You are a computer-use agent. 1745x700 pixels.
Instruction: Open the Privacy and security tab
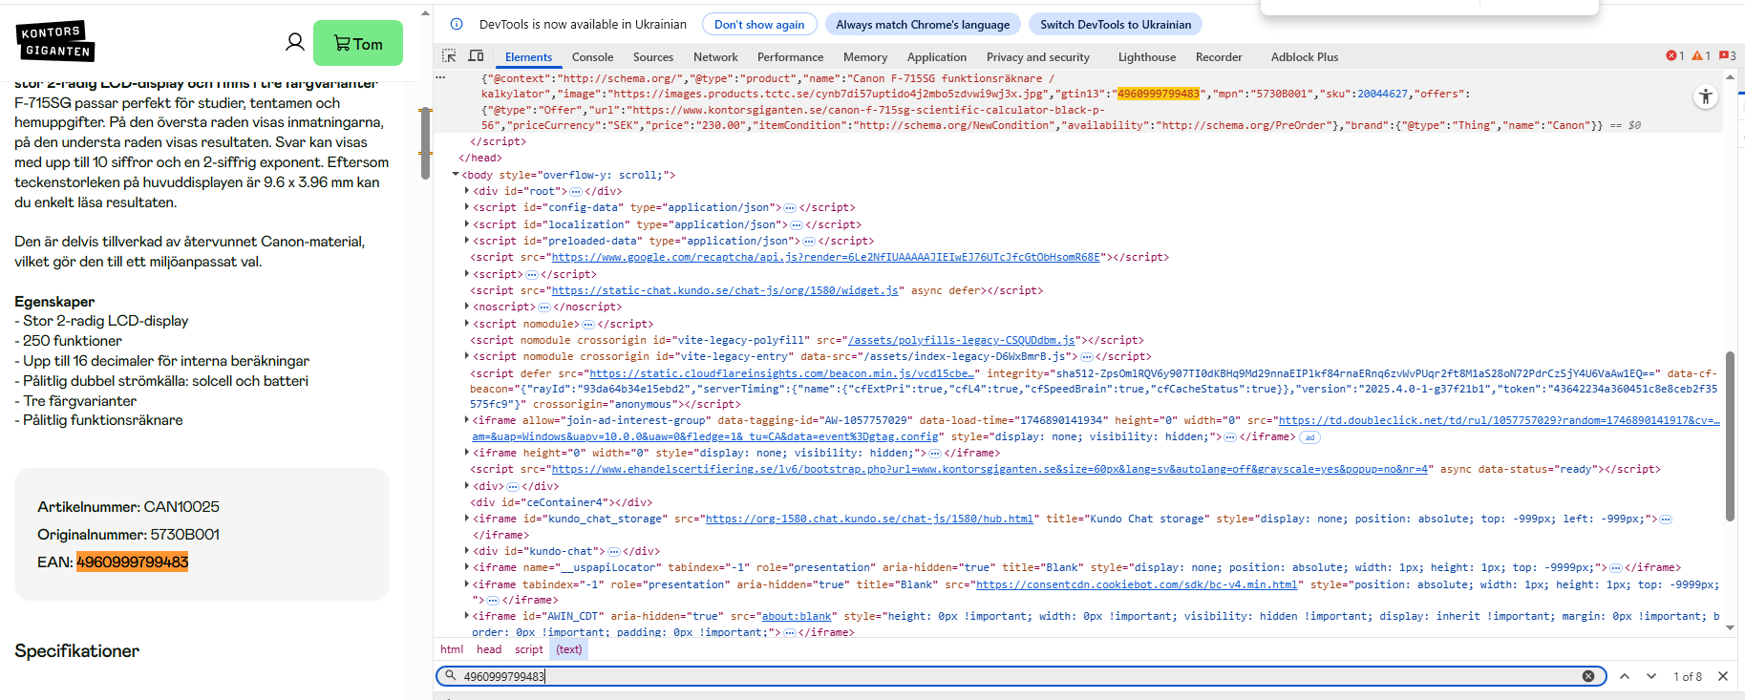tap(1038, 57)
